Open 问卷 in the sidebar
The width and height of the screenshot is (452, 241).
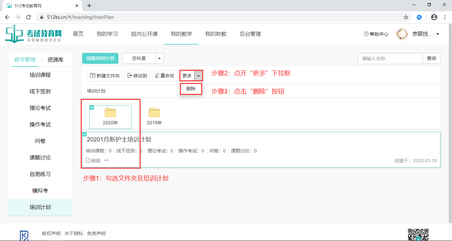[40, 141]
